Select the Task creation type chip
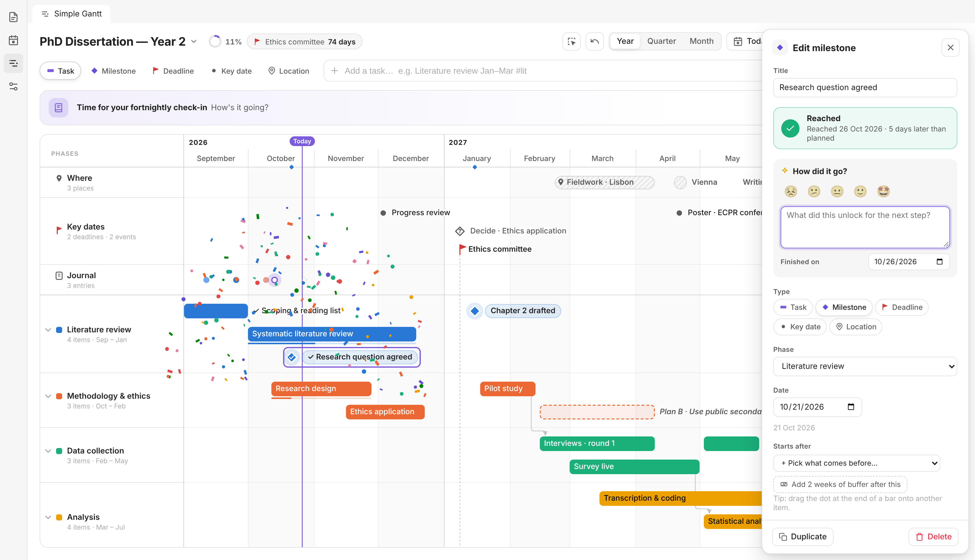The width and height of the screenshot is (975, 560). tap(60, 71)
